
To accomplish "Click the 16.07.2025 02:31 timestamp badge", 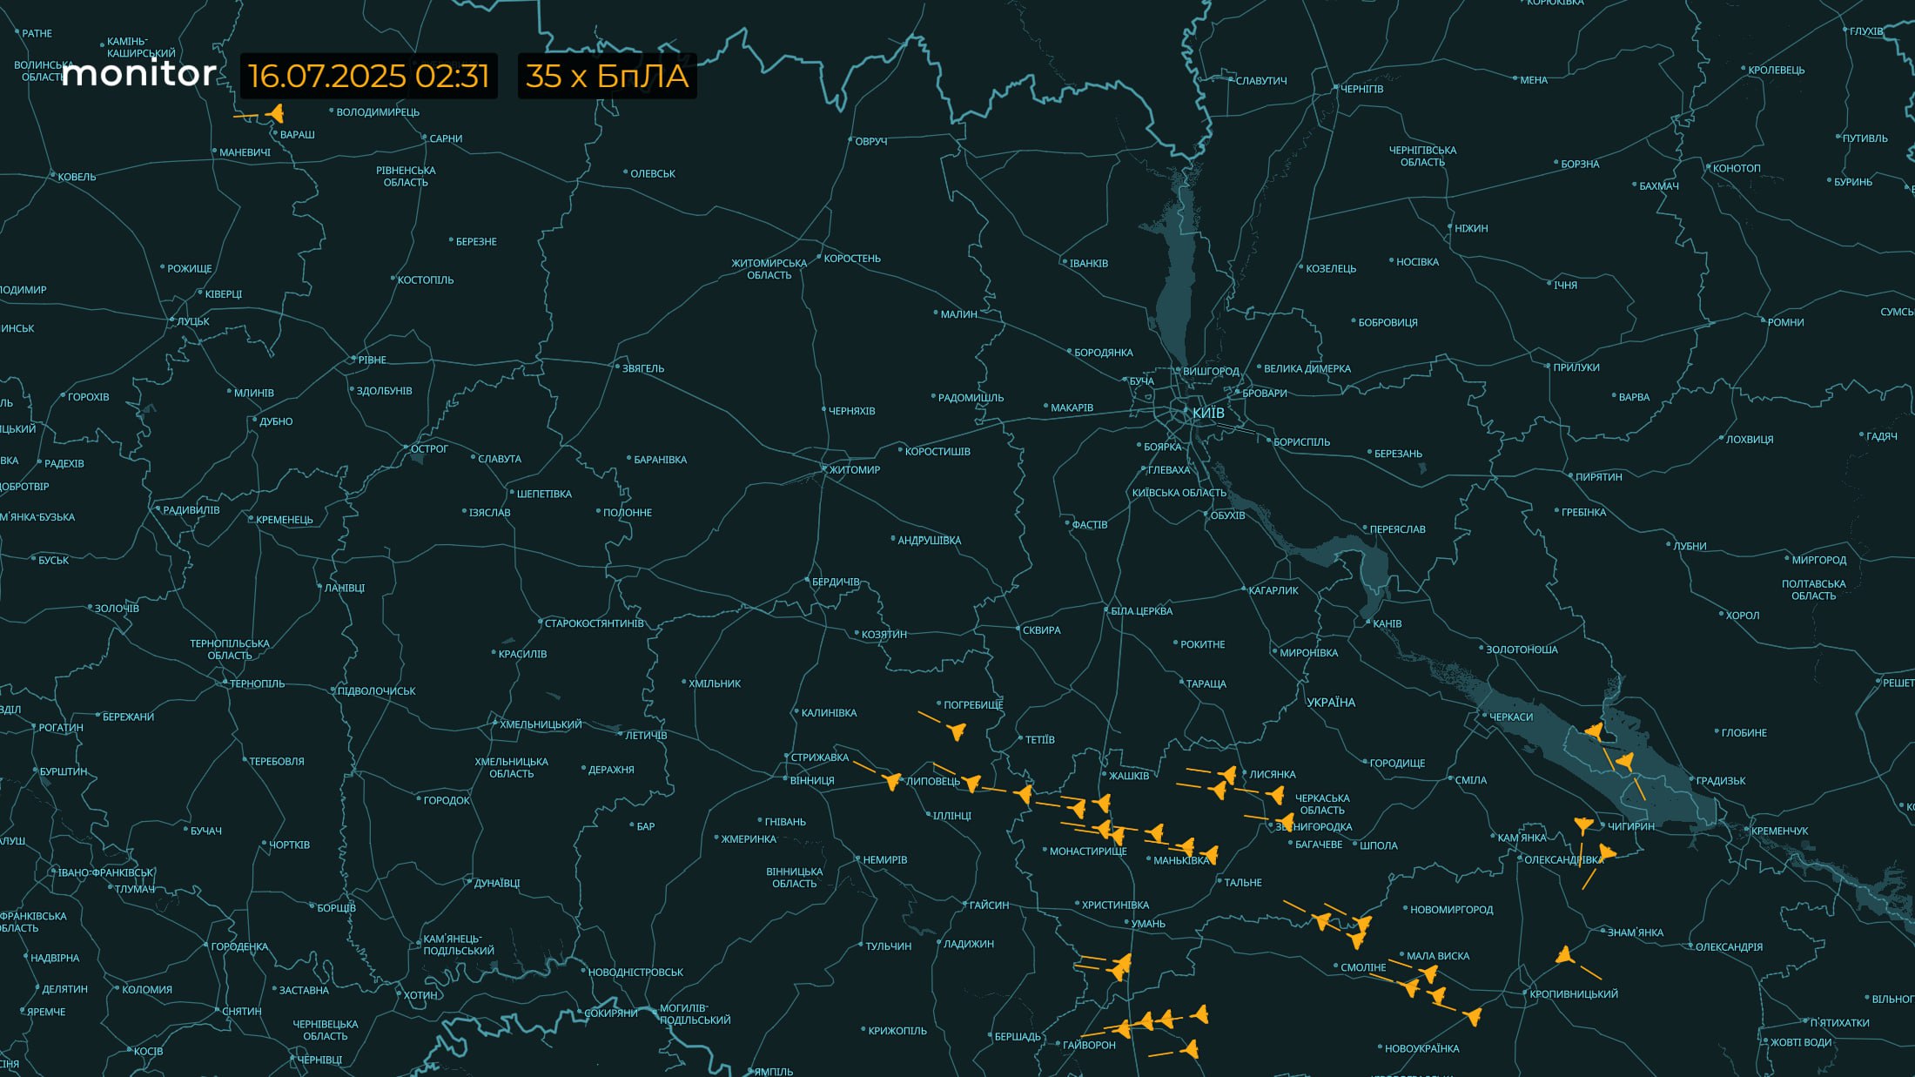I will pyautogui.click(x=368, y=76).
